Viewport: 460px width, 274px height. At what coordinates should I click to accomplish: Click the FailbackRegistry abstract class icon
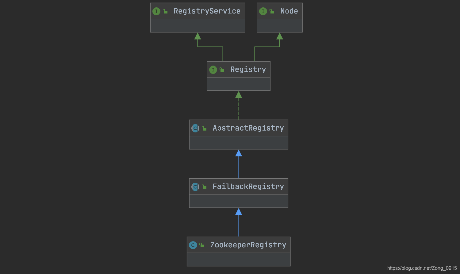point(195,187)
